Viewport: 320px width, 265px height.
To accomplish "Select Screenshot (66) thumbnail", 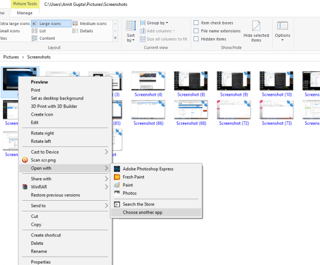I will tap(148, 109).
